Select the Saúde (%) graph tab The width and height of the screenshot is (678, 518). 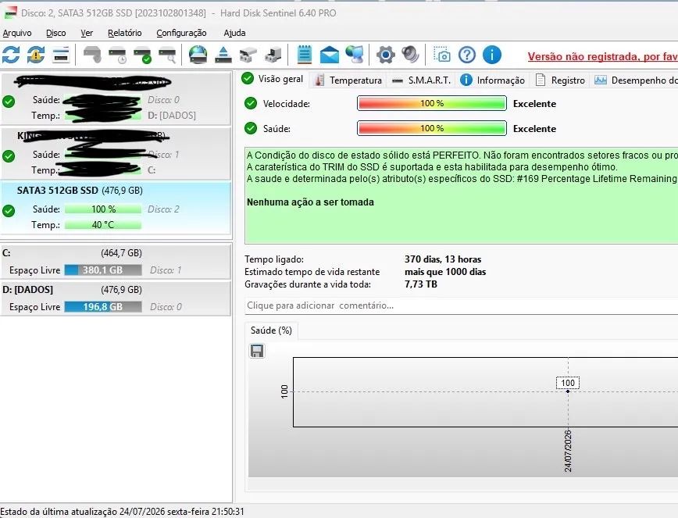(x=271, y=330)
